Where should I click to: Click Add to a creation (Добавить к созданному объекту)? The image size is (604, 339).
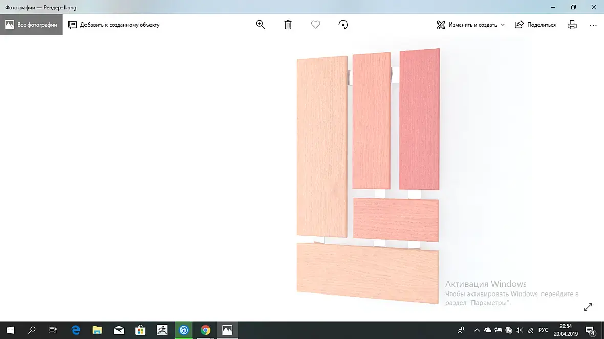[114, 25]
